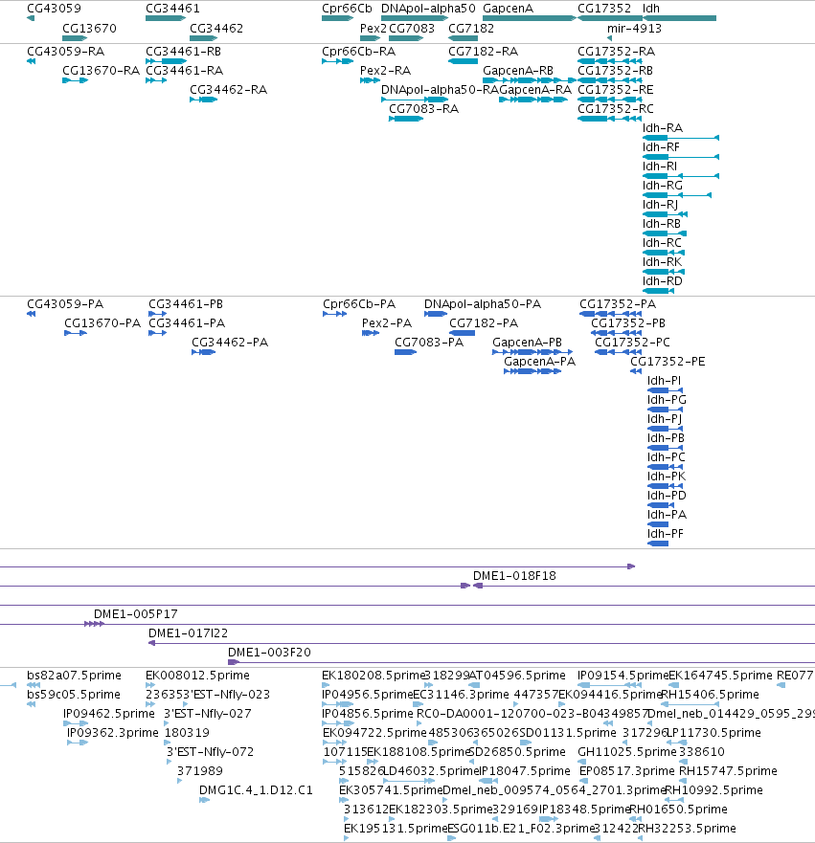Open the Cpr66Cb-PA protein label
This screenshot has width=815, height=843.
359,304
